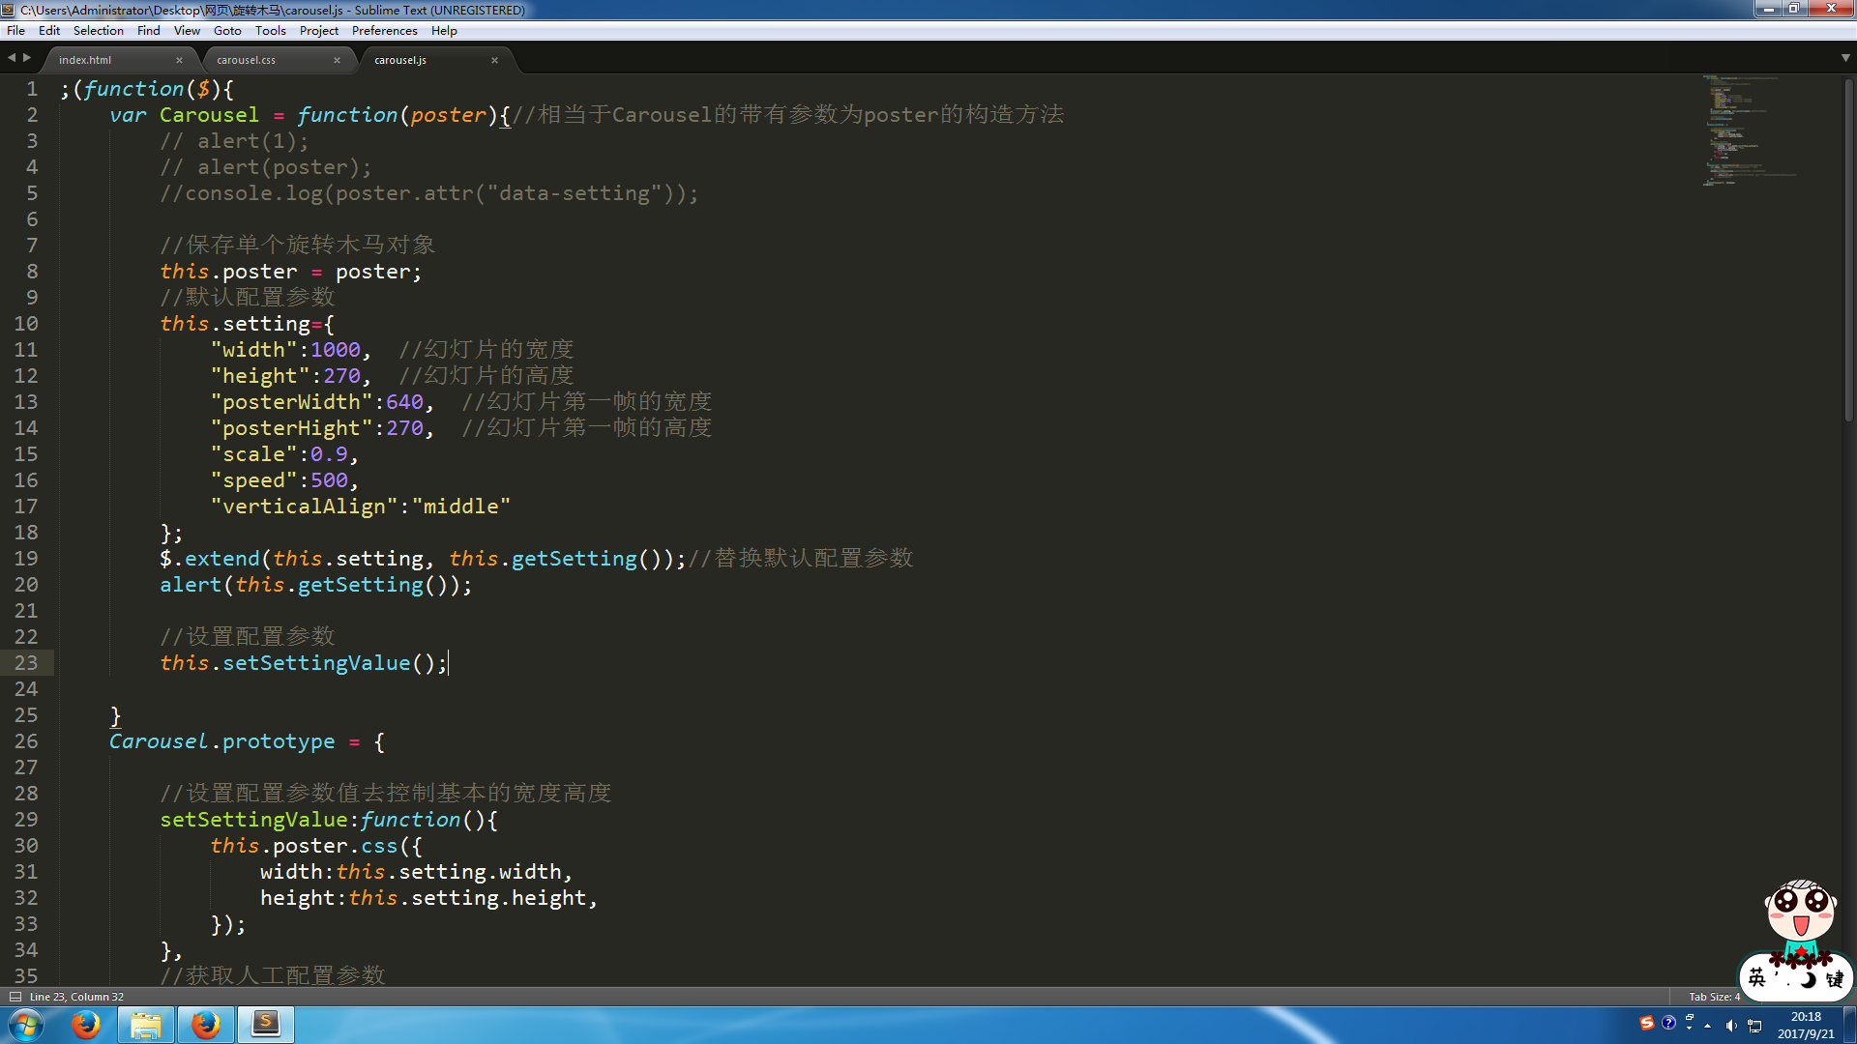Open the Project menu
This screenshot has width=1857, height=1044.
(318, 31)
